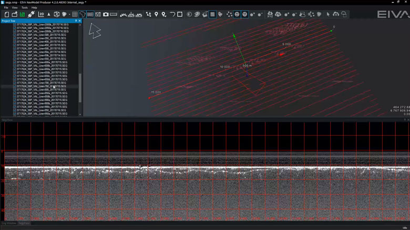Open the View menu
410x230 pixels.
click(x=14, y=8)
